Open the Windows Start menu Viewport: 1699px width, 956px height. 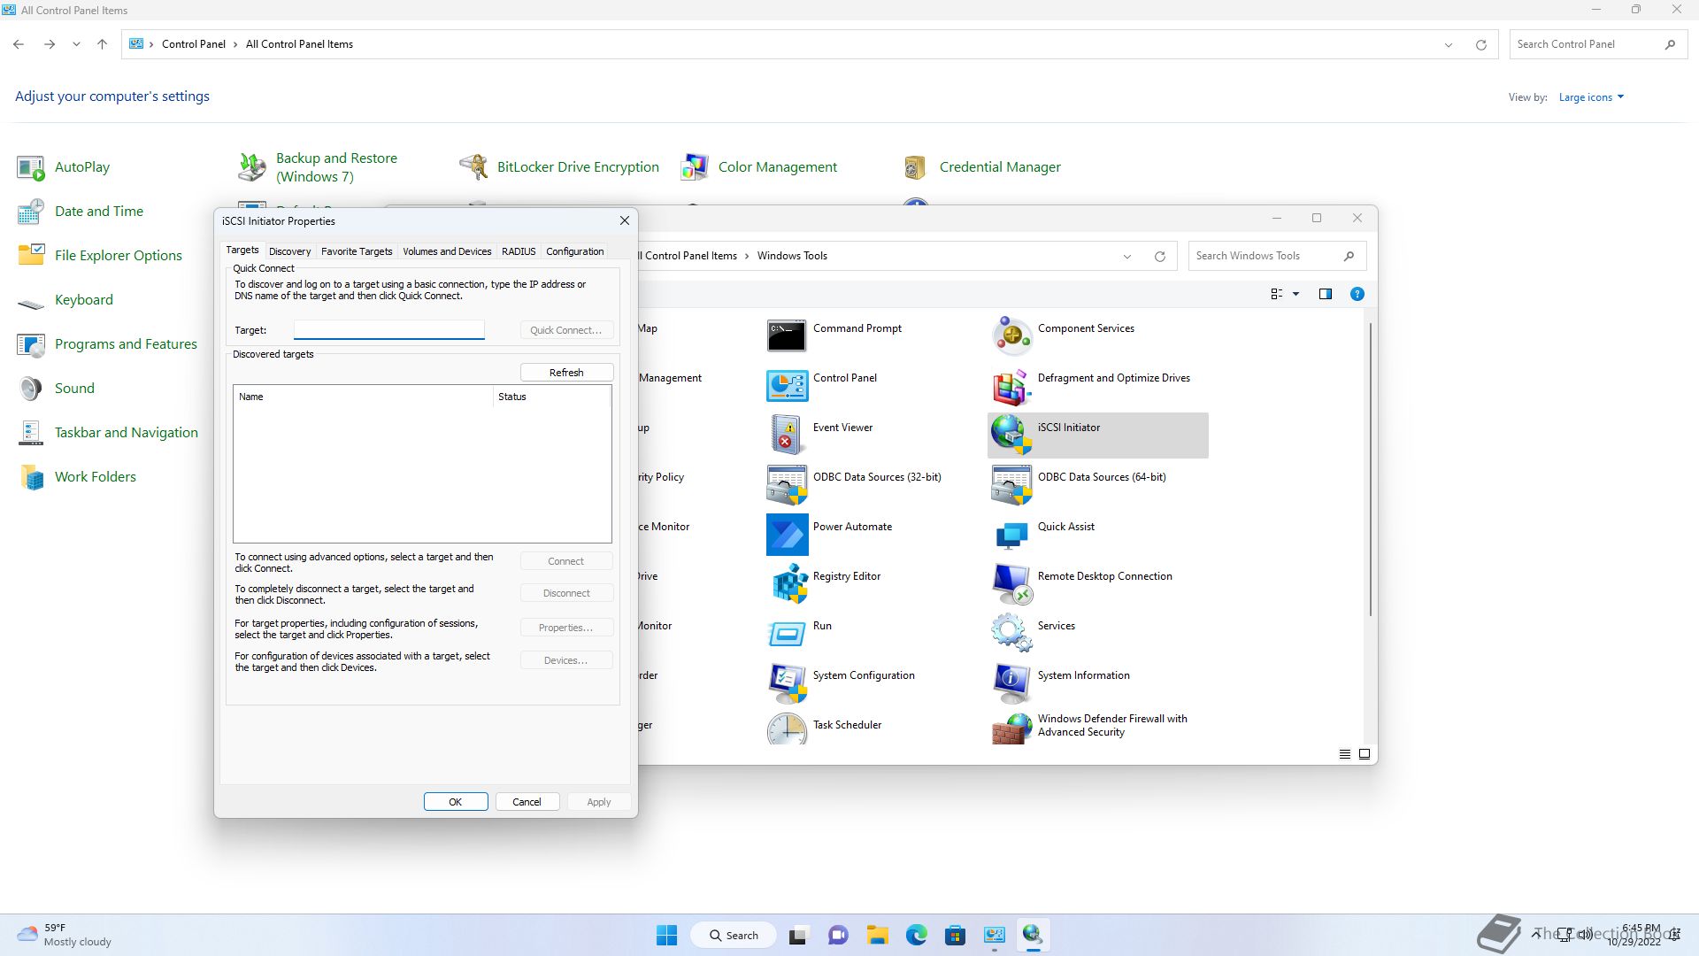click(666, 935)
